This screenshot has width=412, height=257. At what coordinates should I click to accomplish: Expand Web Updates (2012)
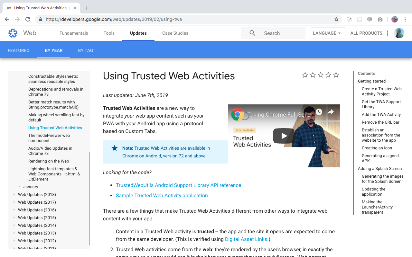point(14,241)
